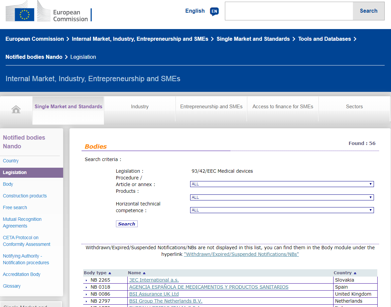The height and width of the screenshot is (307, 391).
Task: Click the home icon in navigation bar
Action: pyautogui.click(x=16, y=109)
